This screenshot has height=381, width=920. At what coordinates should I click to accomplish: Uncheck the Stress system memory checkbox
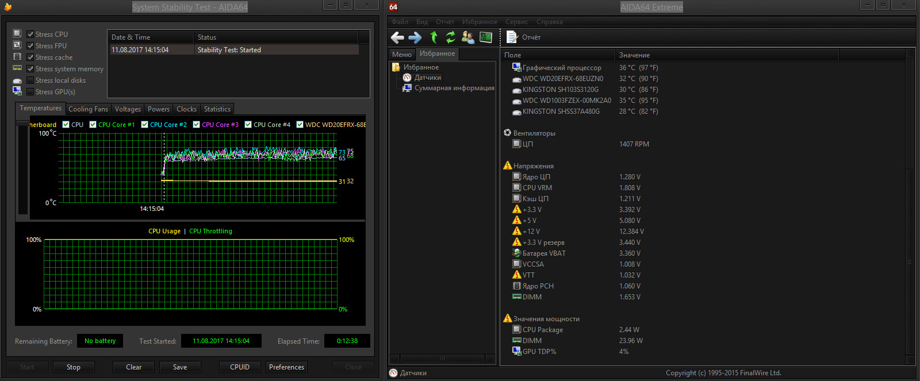(x=30, y=68)
